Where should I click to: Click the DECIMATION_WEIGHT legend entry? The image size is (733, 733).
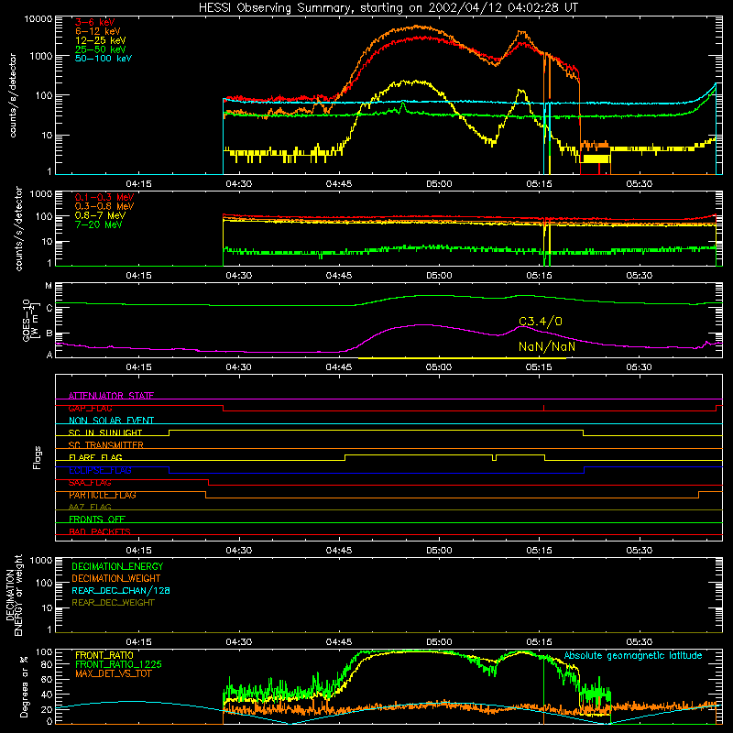coord(116,578)
